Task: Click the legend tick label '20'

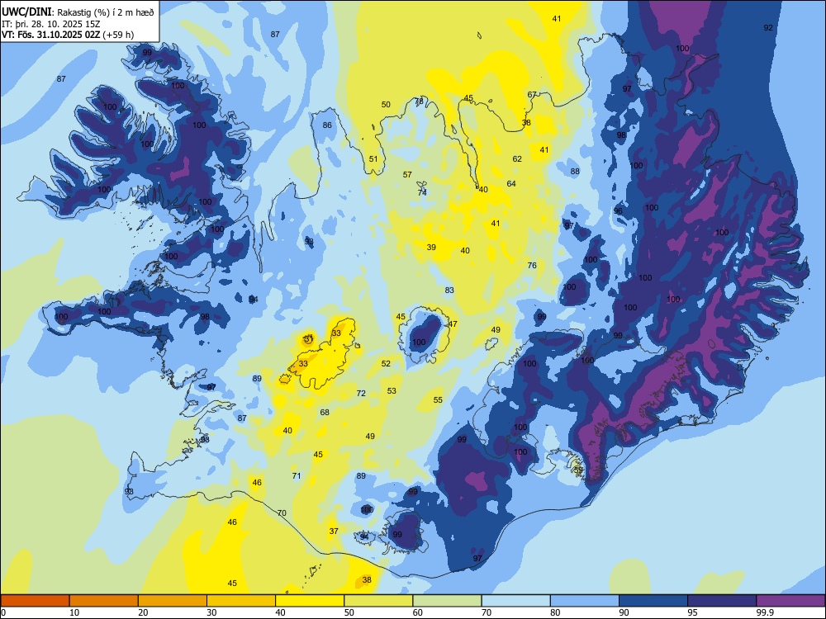Action: (x=143, y=612)
